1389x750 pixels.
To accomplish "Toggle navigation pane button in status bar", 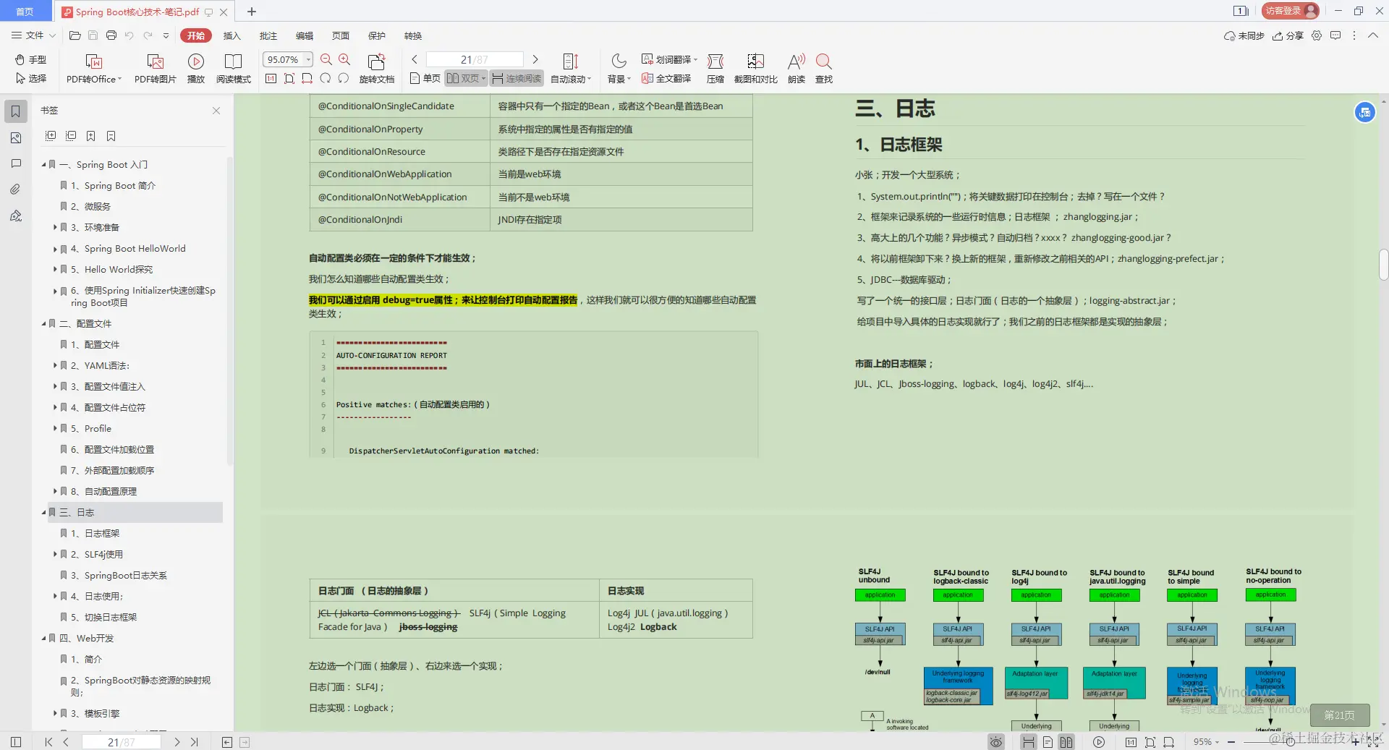I will [x=16, y=742].
